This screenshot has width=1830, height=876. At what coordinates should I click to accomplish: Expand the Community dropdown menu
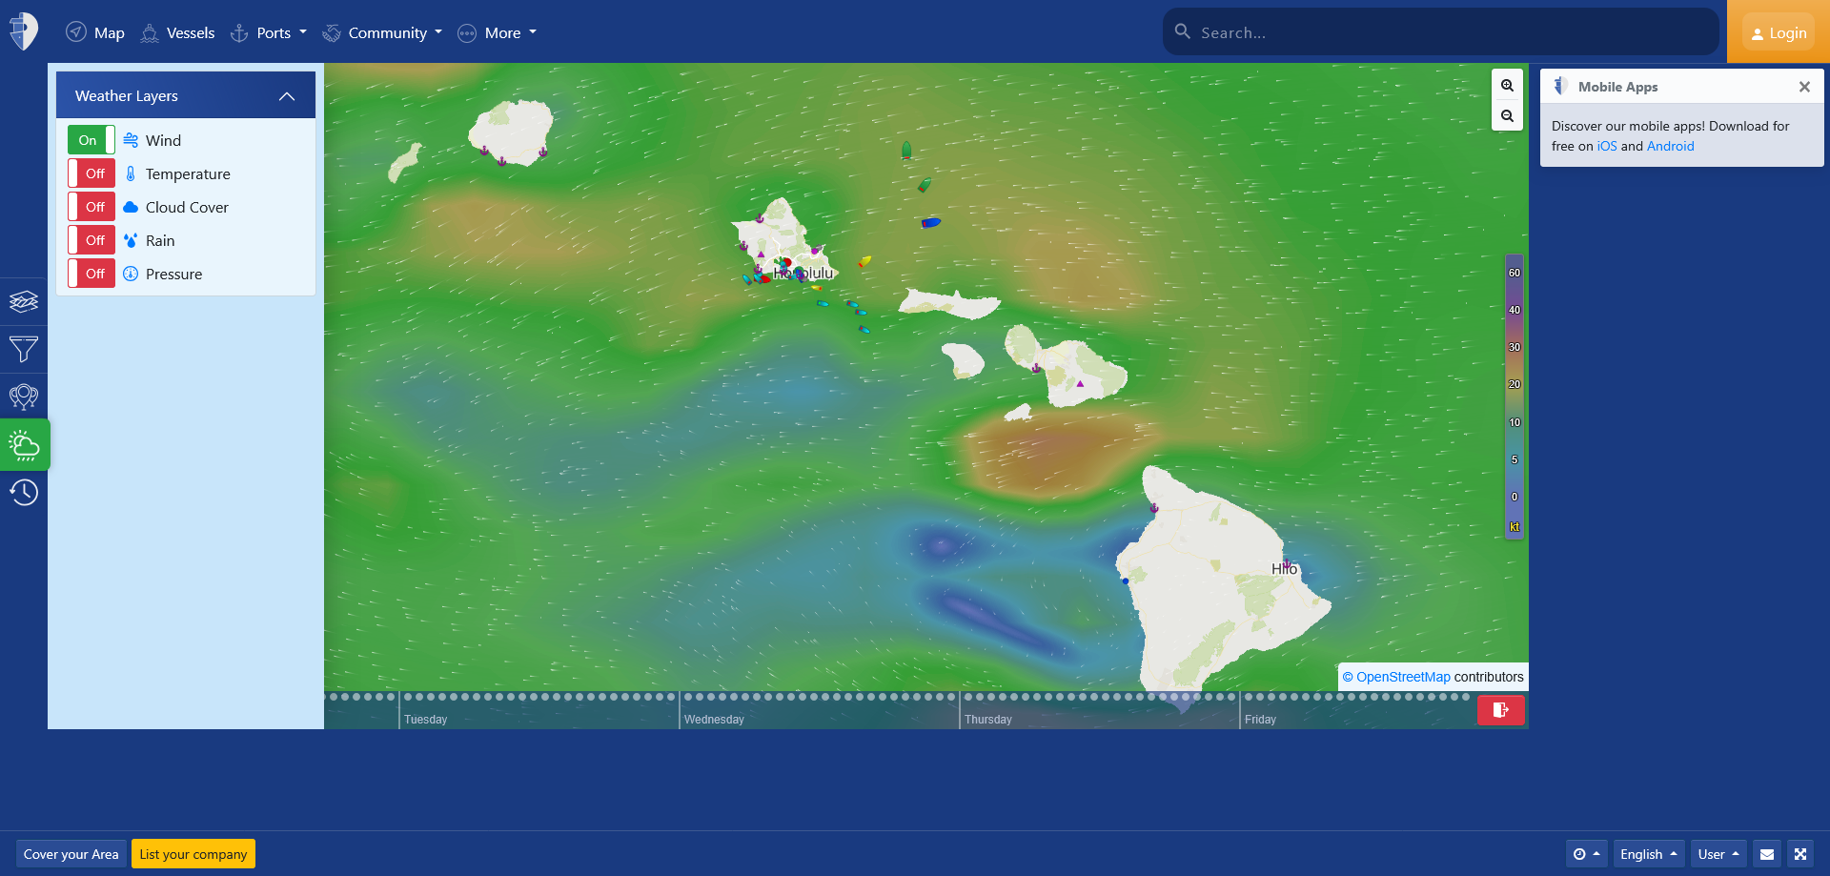[382, 32]
